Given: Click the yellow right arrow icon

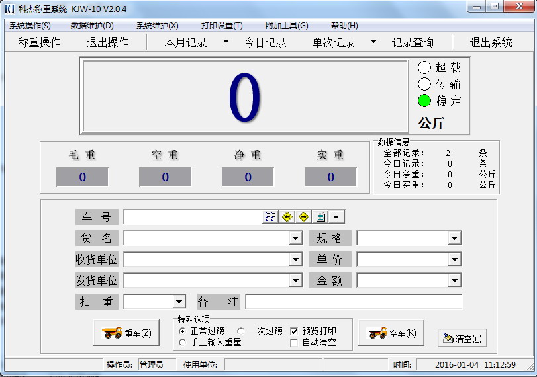Looking at the screenshot, I should tap(304, 217).
